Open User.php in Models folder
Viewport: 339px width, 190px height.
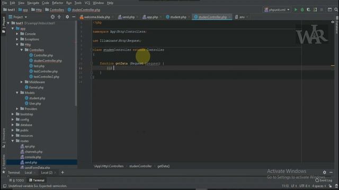click(x=35, y=103)
